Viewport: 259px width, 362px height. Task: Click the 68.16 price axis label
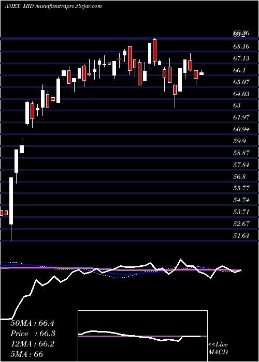[241, 47]
